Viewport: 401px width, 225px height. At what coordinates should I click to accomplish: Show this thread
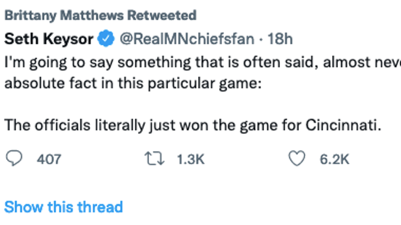(x=64, y=206)
